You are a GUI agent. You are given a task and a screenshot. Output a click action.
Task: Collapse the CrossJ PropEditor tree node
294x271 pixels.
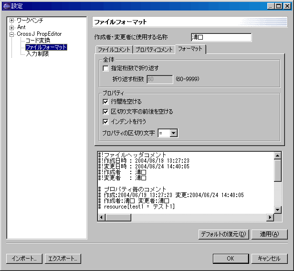point(11,34)
